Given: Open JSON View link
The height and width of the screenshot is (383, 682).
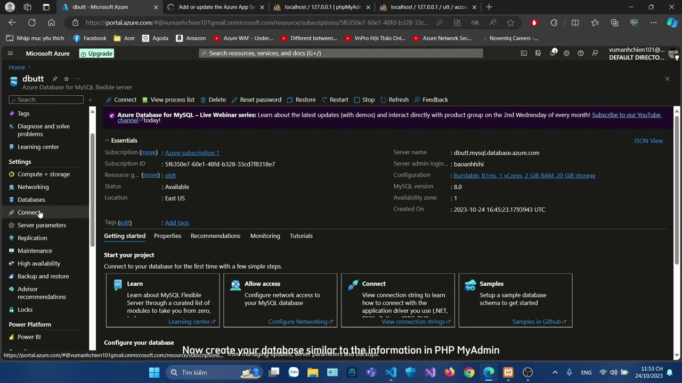Looking at the screenshot, I should (x=648, y=141).
